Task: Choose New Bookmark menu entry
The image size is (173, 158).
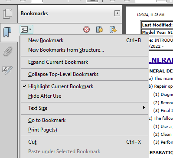Action: pos(85,40)
